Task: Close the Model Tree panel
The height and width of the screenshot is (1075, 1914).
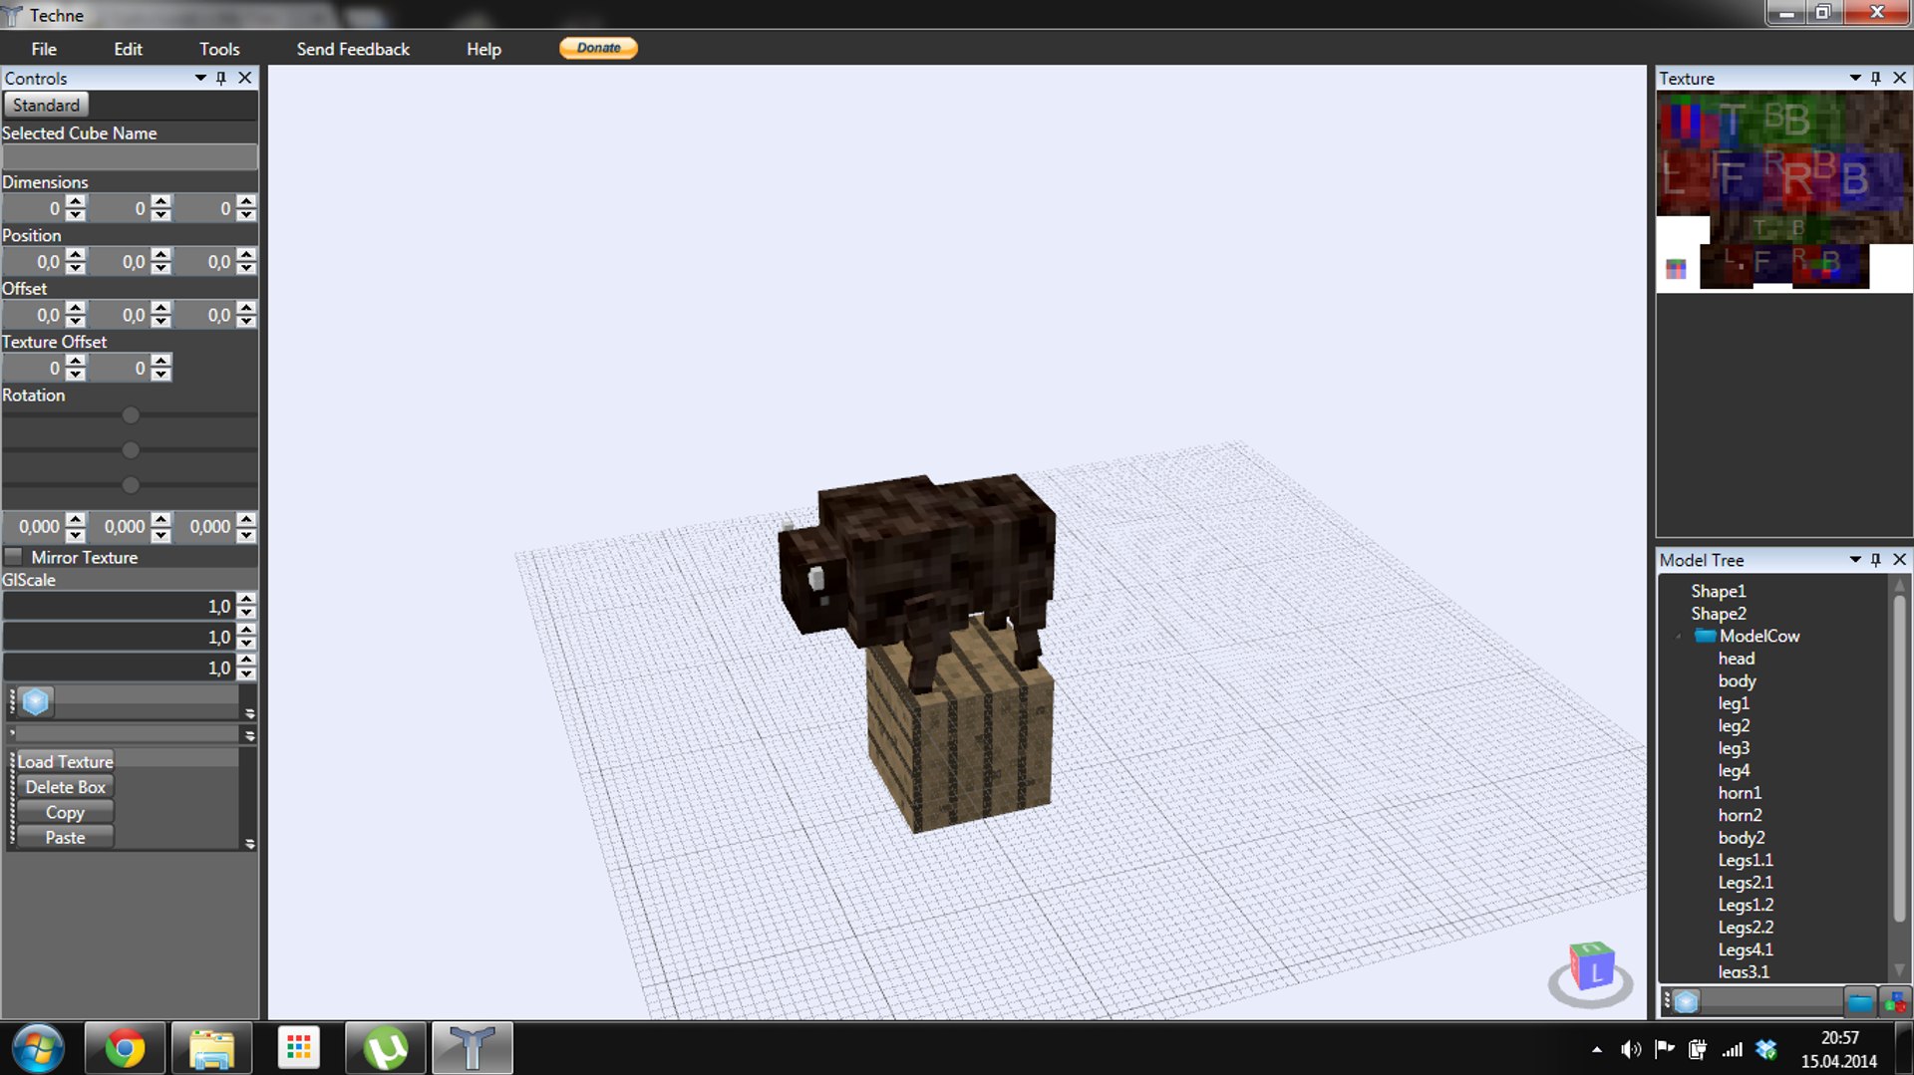Action: click(1900, 560)
